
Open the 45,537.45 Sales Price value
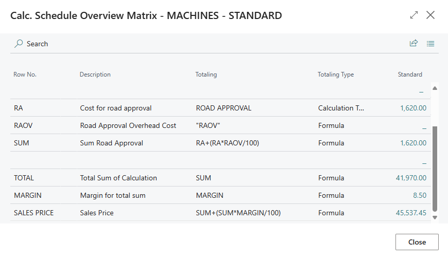point(410,213)
